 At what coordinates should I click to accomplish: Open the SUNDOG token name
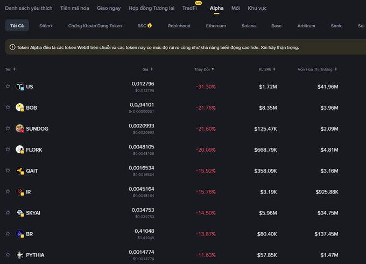[37, 129]
